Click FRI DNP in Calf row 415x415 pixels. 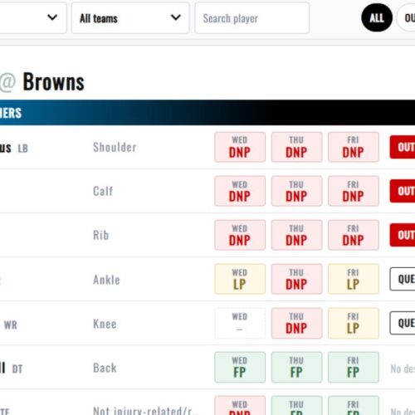click(354, 191)
